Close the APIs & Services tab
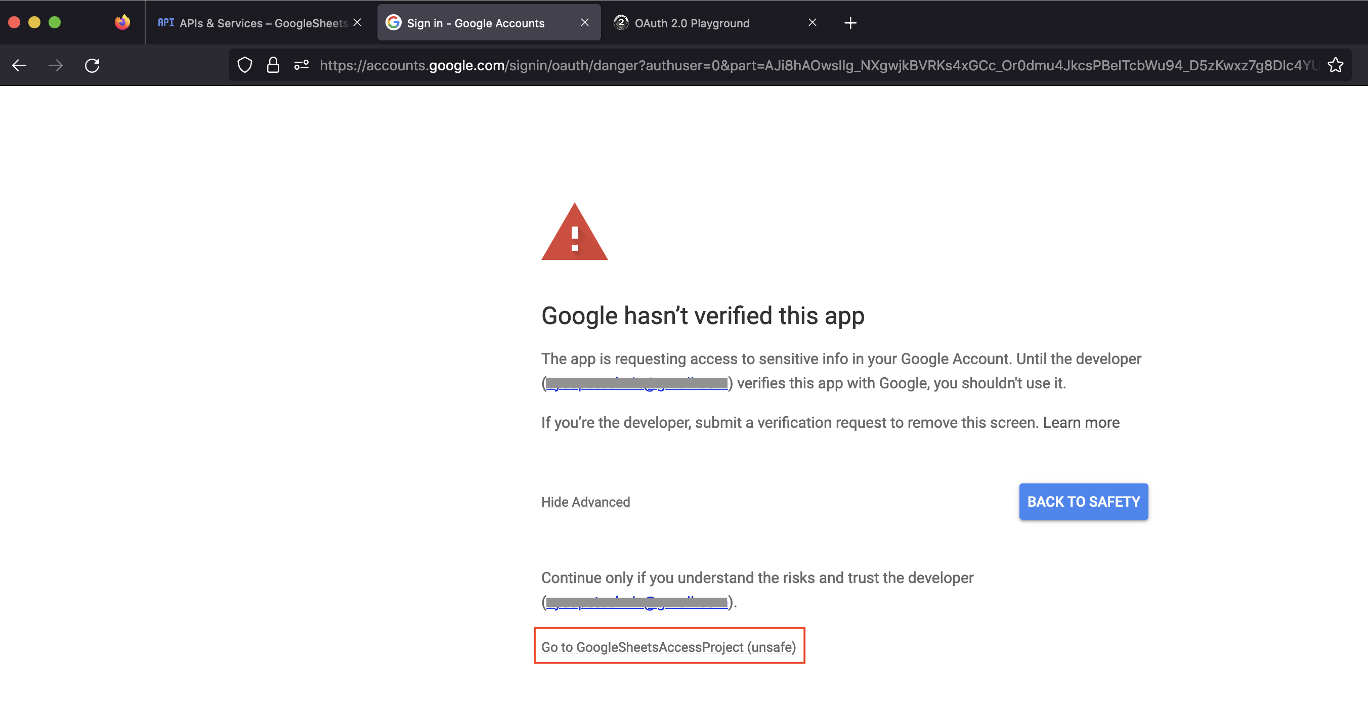The height and width of the screenshot is (714, 1368). click(357, 22)
